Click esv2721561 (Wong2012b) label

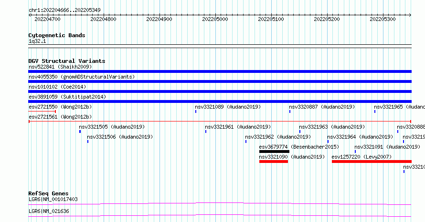(x=60, y=117)
